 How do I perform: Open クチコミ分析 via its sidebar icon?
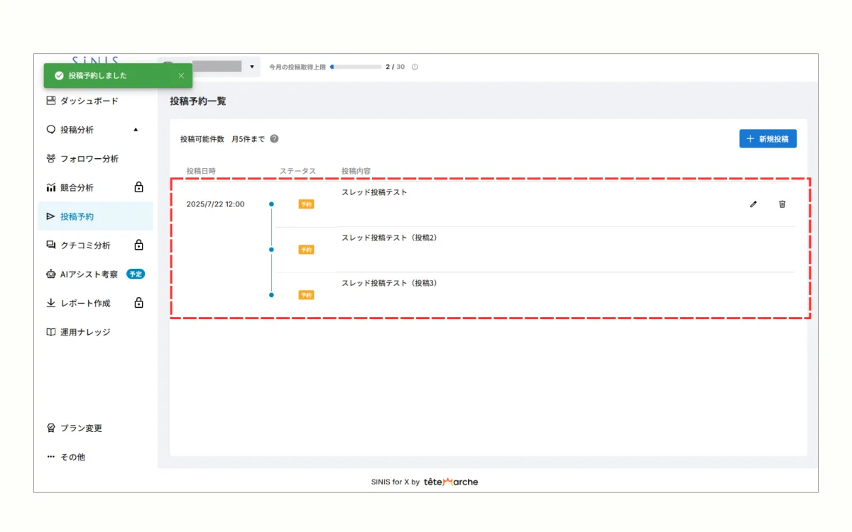(x=50, y=245)
